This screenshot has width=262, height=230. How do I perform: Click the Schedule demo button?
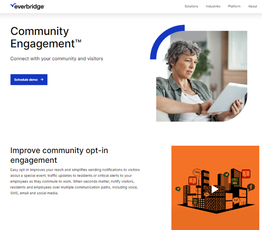tap(29, 80)
